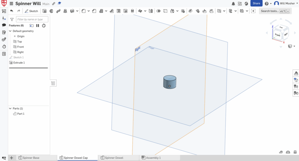Screen dimensions: 299x161
Task: Open the Fillet tool dropdown arrow
Action: click(x=88, y=11)
